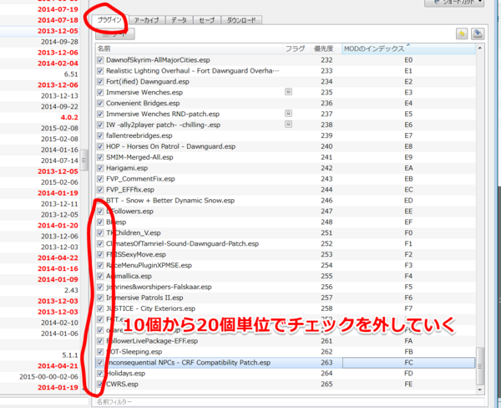Click the 名前フィルター filter field
The image size is (501, 408).
point(290,402)
